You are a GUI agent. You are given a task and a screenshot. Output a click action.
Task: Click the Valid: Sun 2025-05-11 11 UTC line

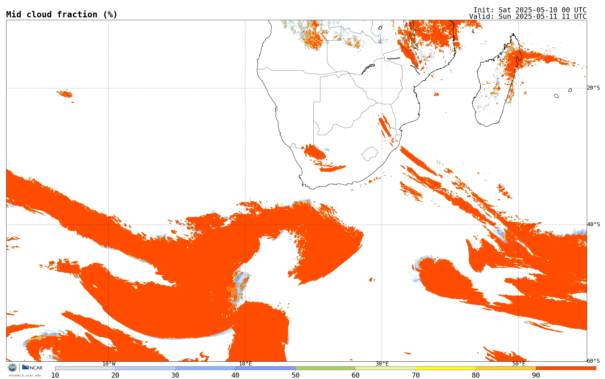coord(528,16)
